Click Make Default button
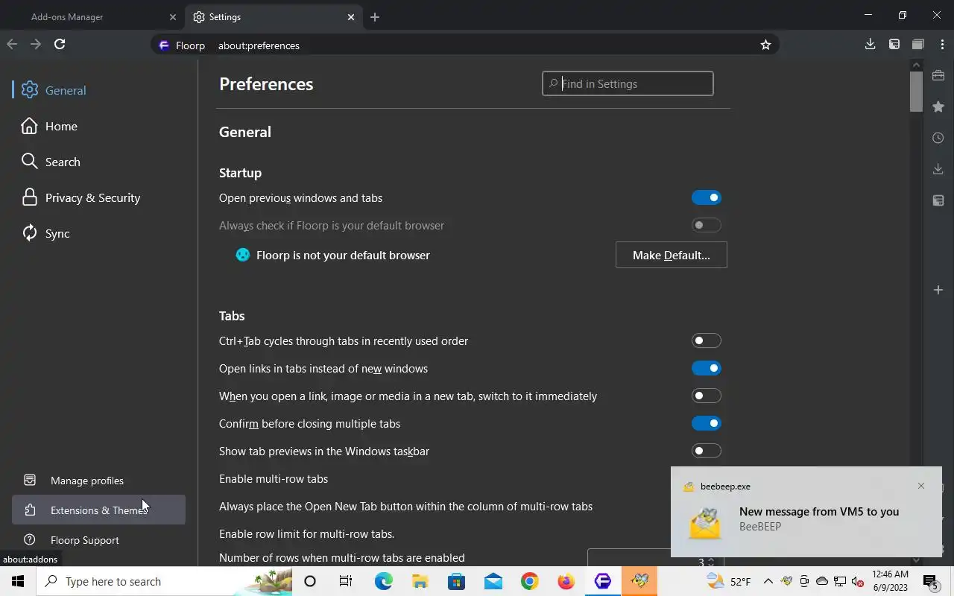 [672, 255]
